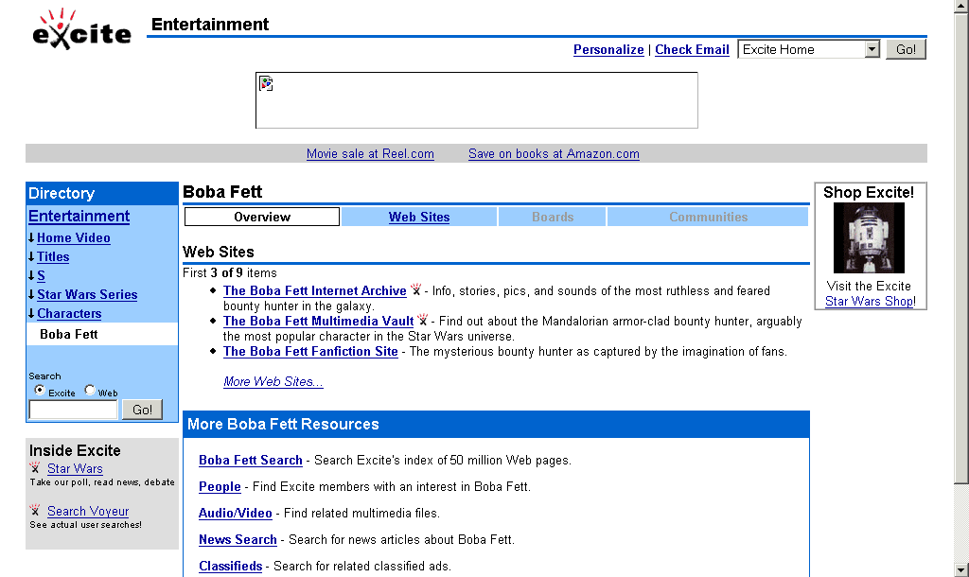Open the Audio/Video link
969x577 pixels.
pos(236,513)
